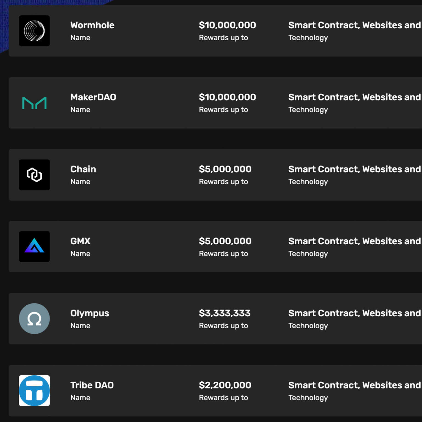Click GMX's Smart Contract technology text
The width and height of the screenshot is (422, 422).
[x=354, y=241]
